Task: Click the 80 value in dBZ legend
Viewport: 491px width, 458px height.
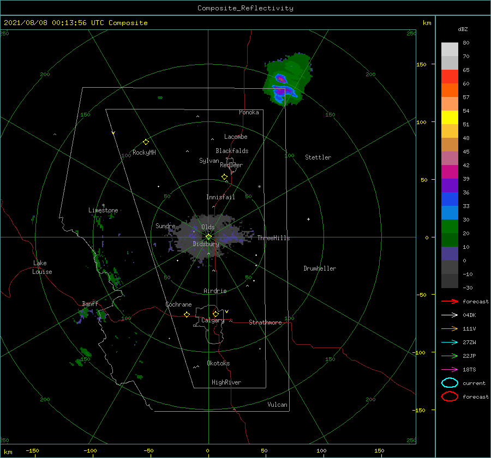Action: [466, 43]
